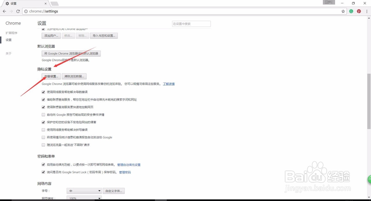
Task: Close the 设置 tab
Action: (x=45, y=4)
